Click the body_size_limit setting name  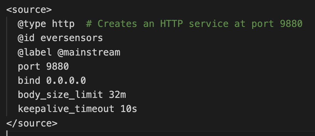60,95
